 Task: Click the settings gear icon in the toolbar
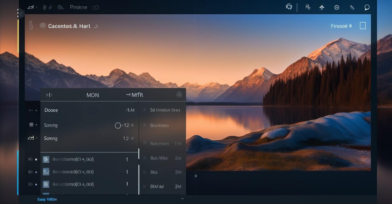337,7
